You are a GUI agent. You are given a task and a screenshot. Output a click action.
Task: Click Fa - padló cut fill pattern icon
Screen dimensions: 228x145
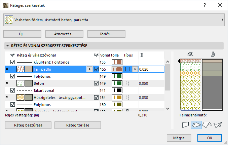click(x=20, y=69)
